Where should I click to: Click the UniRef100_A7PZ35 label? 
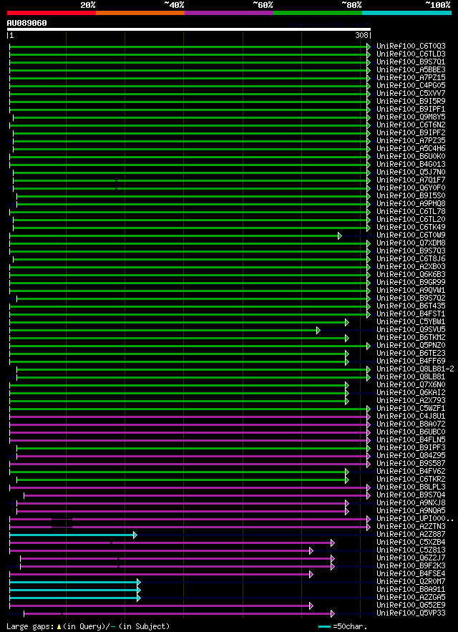(x=411, y=141)
